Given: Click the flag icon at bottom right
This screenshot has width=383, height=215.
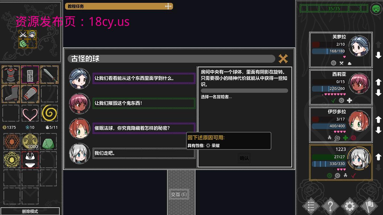Looking at the screenshot, I should 369,206.
